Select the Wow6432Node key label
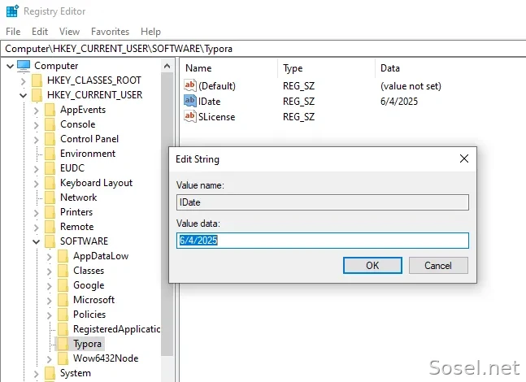Image resolution: width=526 pixels, height=382 pixels. pos(106,358)
